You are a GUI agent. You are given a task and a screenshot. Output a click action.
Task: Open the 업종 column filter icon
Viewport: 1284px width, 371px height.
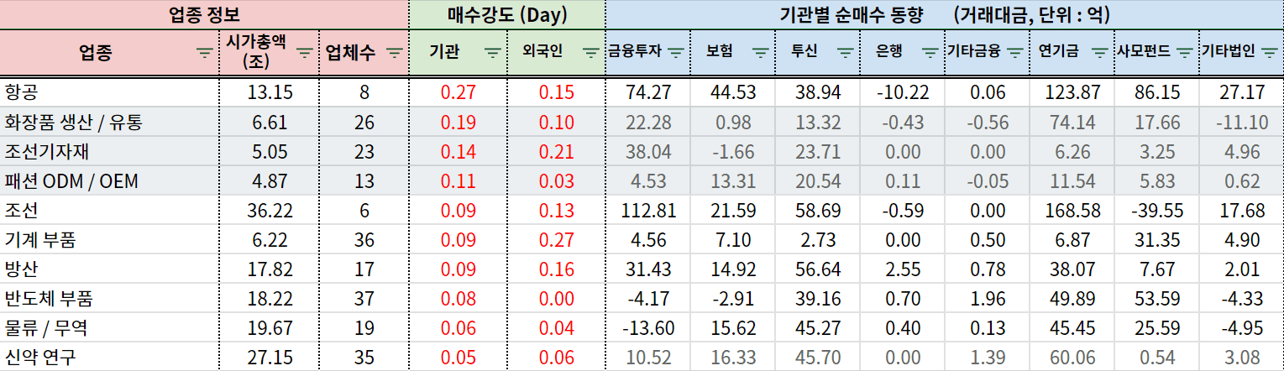(204, 52)
